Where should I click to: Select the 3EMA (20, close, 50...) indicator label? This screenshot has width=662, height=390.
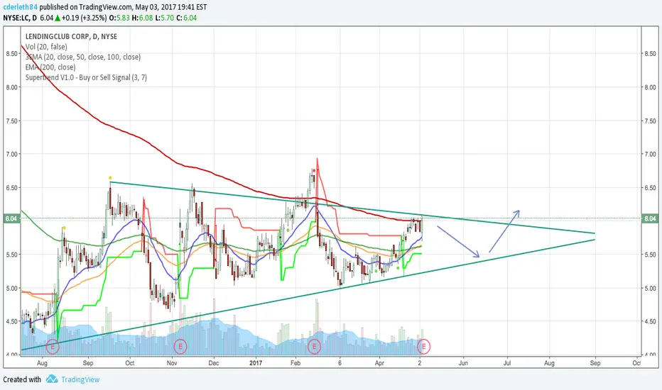pos(82,57)
